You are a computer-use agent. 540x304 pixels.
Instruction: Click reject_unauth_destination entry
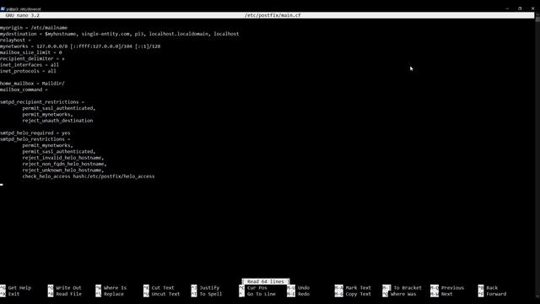57,121
